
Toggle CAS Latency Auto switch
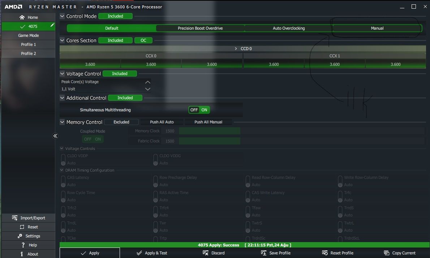63,181
